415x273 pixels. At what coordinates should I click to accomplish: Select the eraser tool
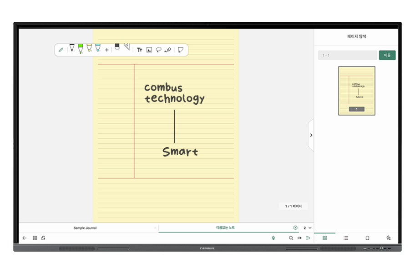pyautogui.click(x=117, y=47)
